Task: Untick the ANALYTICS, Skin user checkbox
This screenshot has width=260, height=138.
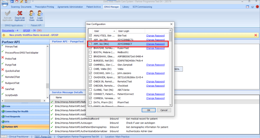Action: coord(90,35)
